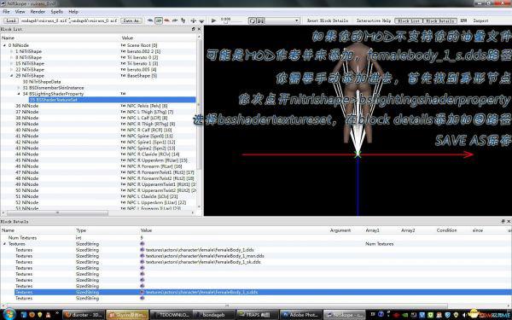Click the Save As button

[131, 20]
